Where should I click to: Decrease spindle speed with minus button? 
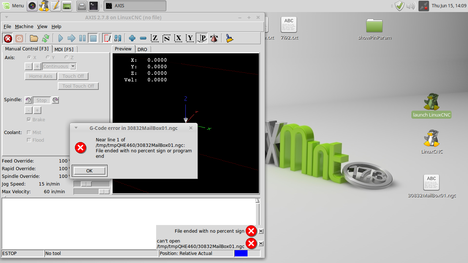(x=29, y=110)
